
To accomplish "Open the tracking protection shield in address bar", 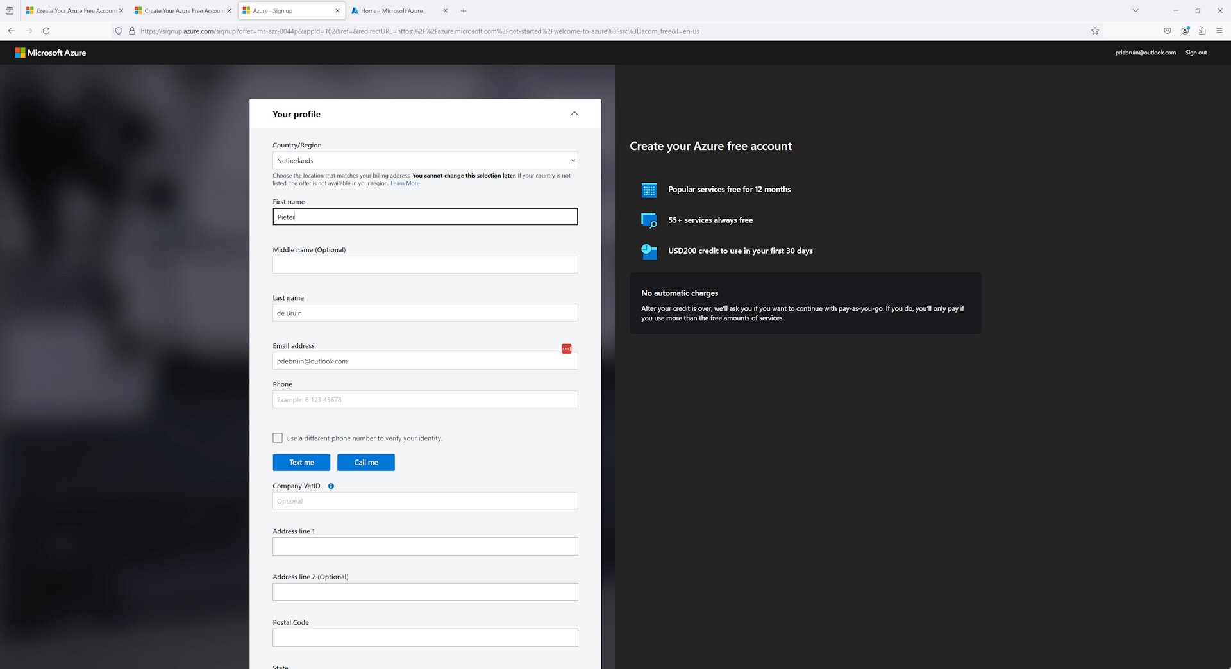I will point(117,31).
